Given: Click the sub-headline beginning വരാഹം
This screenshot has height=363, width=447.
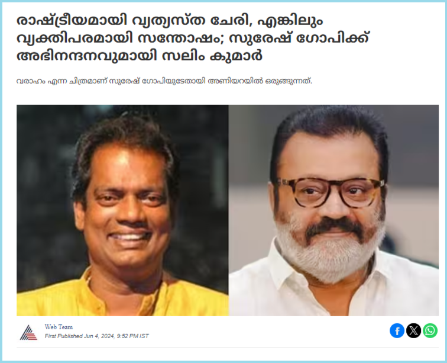Looking at the screenshot, I should 164,81.
